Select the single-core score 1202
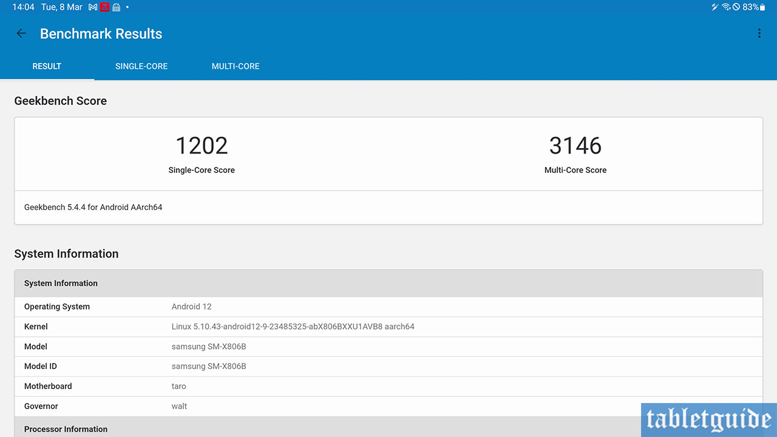Image resolution: width=777 pixels, height=437 pixels. coord(202,146)
